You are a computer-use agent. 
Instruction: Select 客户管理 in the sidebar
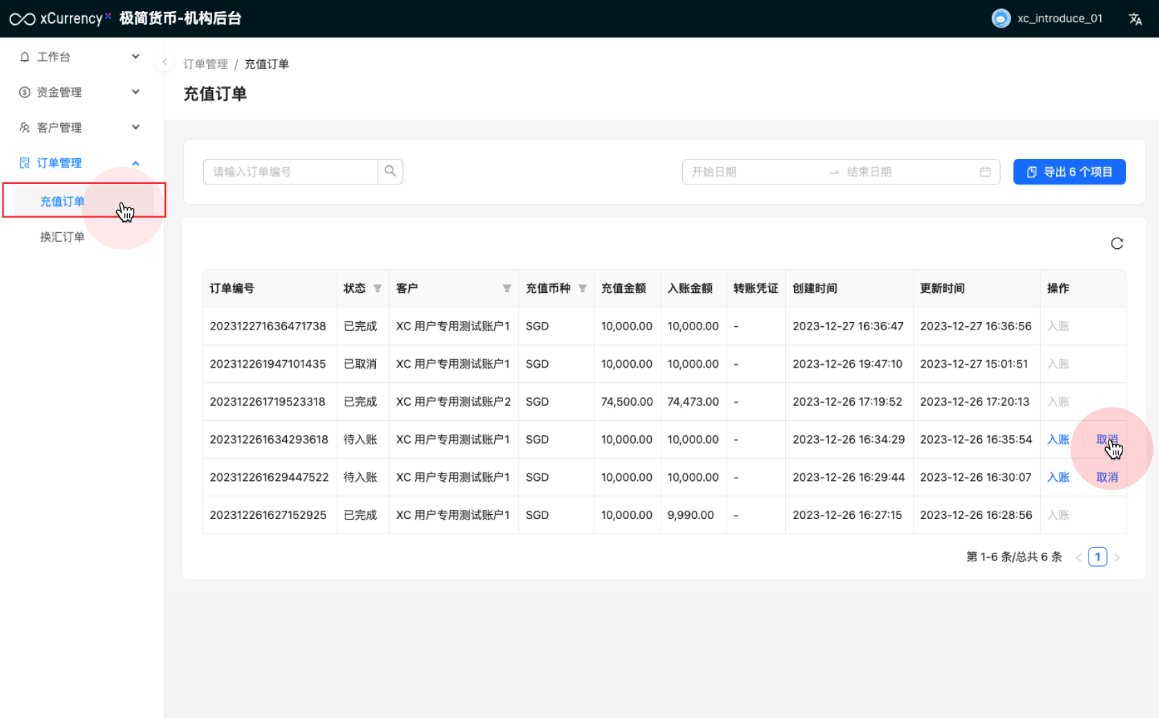pos(59,127)
